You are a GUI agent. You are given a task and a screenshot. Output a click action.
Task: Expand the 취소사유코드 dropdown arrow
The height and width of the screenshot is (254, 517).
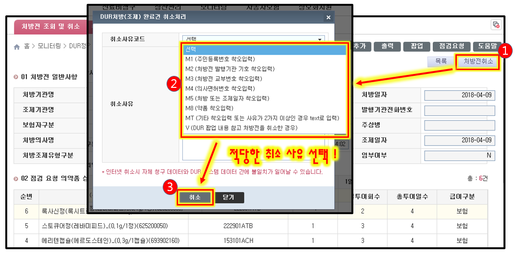(x=319, y=39)
